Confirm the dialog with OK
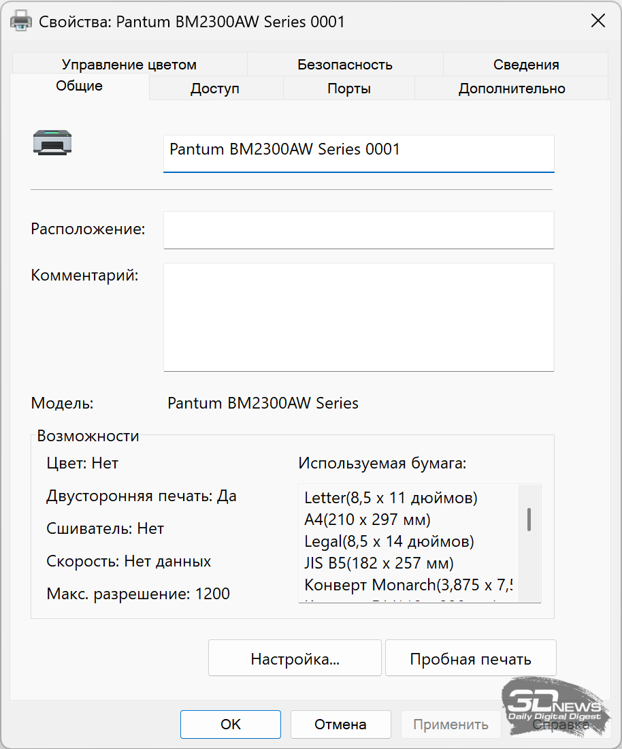The height and width of the screenshot is (749, 622). (x=231, y=724)
